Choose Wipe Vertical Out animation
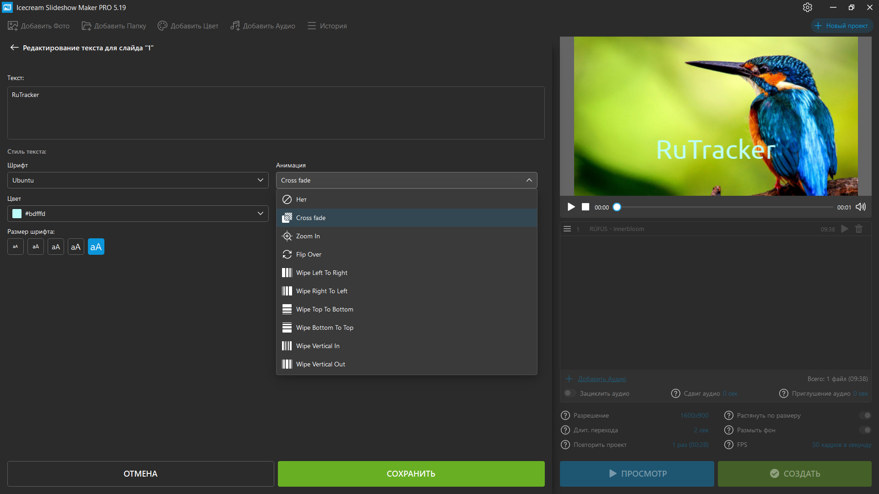The image size is (879, 494). 407,364
